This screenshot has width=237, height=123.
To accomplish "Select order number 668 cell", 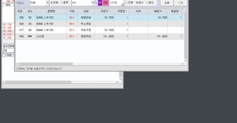I will (x=20, y=36).
